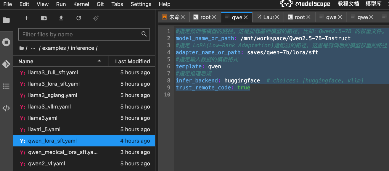
Task: Click the New Launcher plus icon
Action: coord(26,18)
